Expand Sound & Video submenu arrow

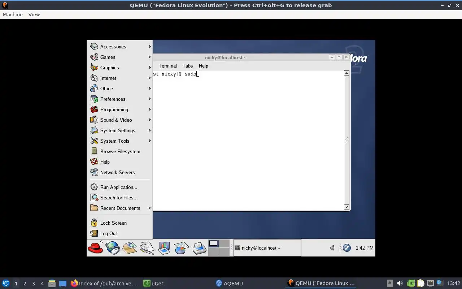click(x=150, y=120)
